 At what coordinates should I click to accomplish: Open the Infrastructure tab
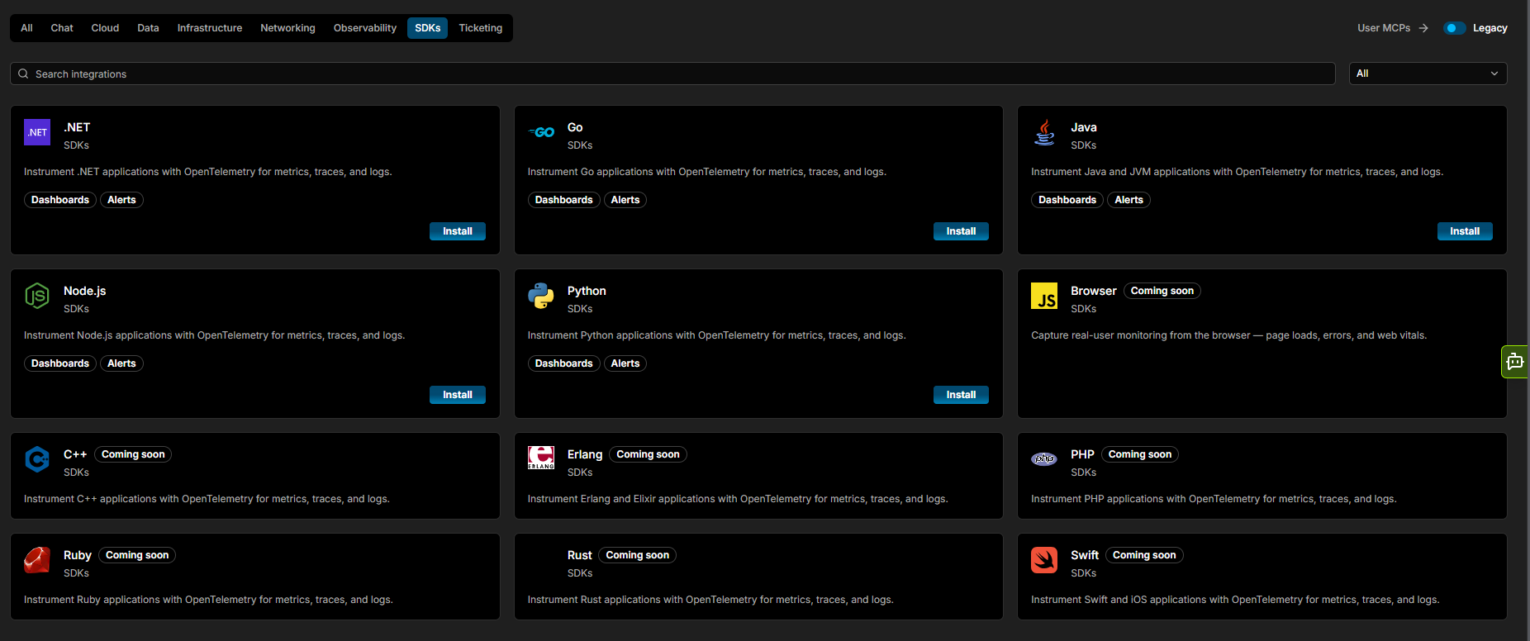[210, 28]
